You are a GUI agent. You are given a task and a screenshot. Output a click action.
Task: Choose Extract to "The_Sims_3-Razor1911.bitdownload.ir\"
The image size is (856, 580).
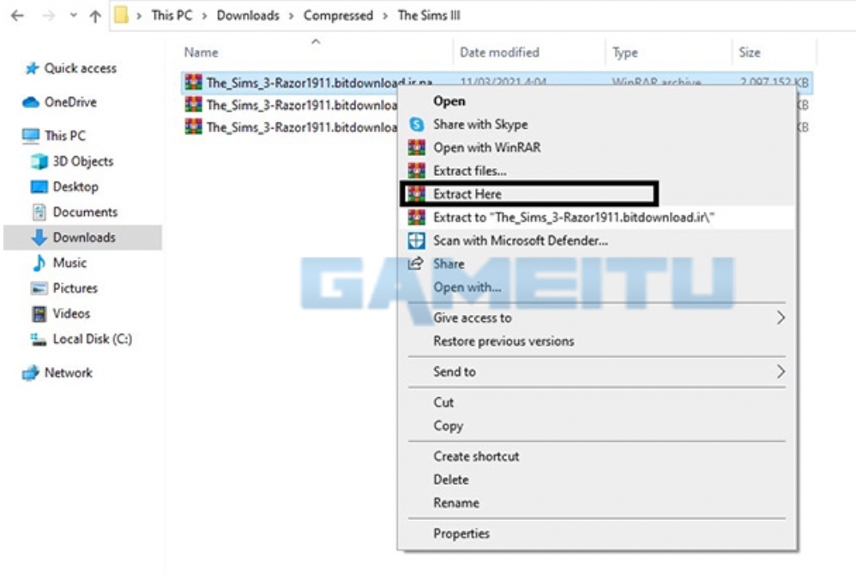pyautogui.click(x=574, y=217)
